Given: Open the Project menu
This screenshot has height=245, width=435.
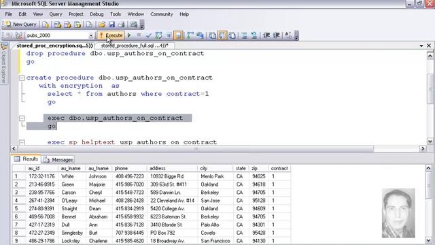Looking at the screenshot, I should click(76, 14).
